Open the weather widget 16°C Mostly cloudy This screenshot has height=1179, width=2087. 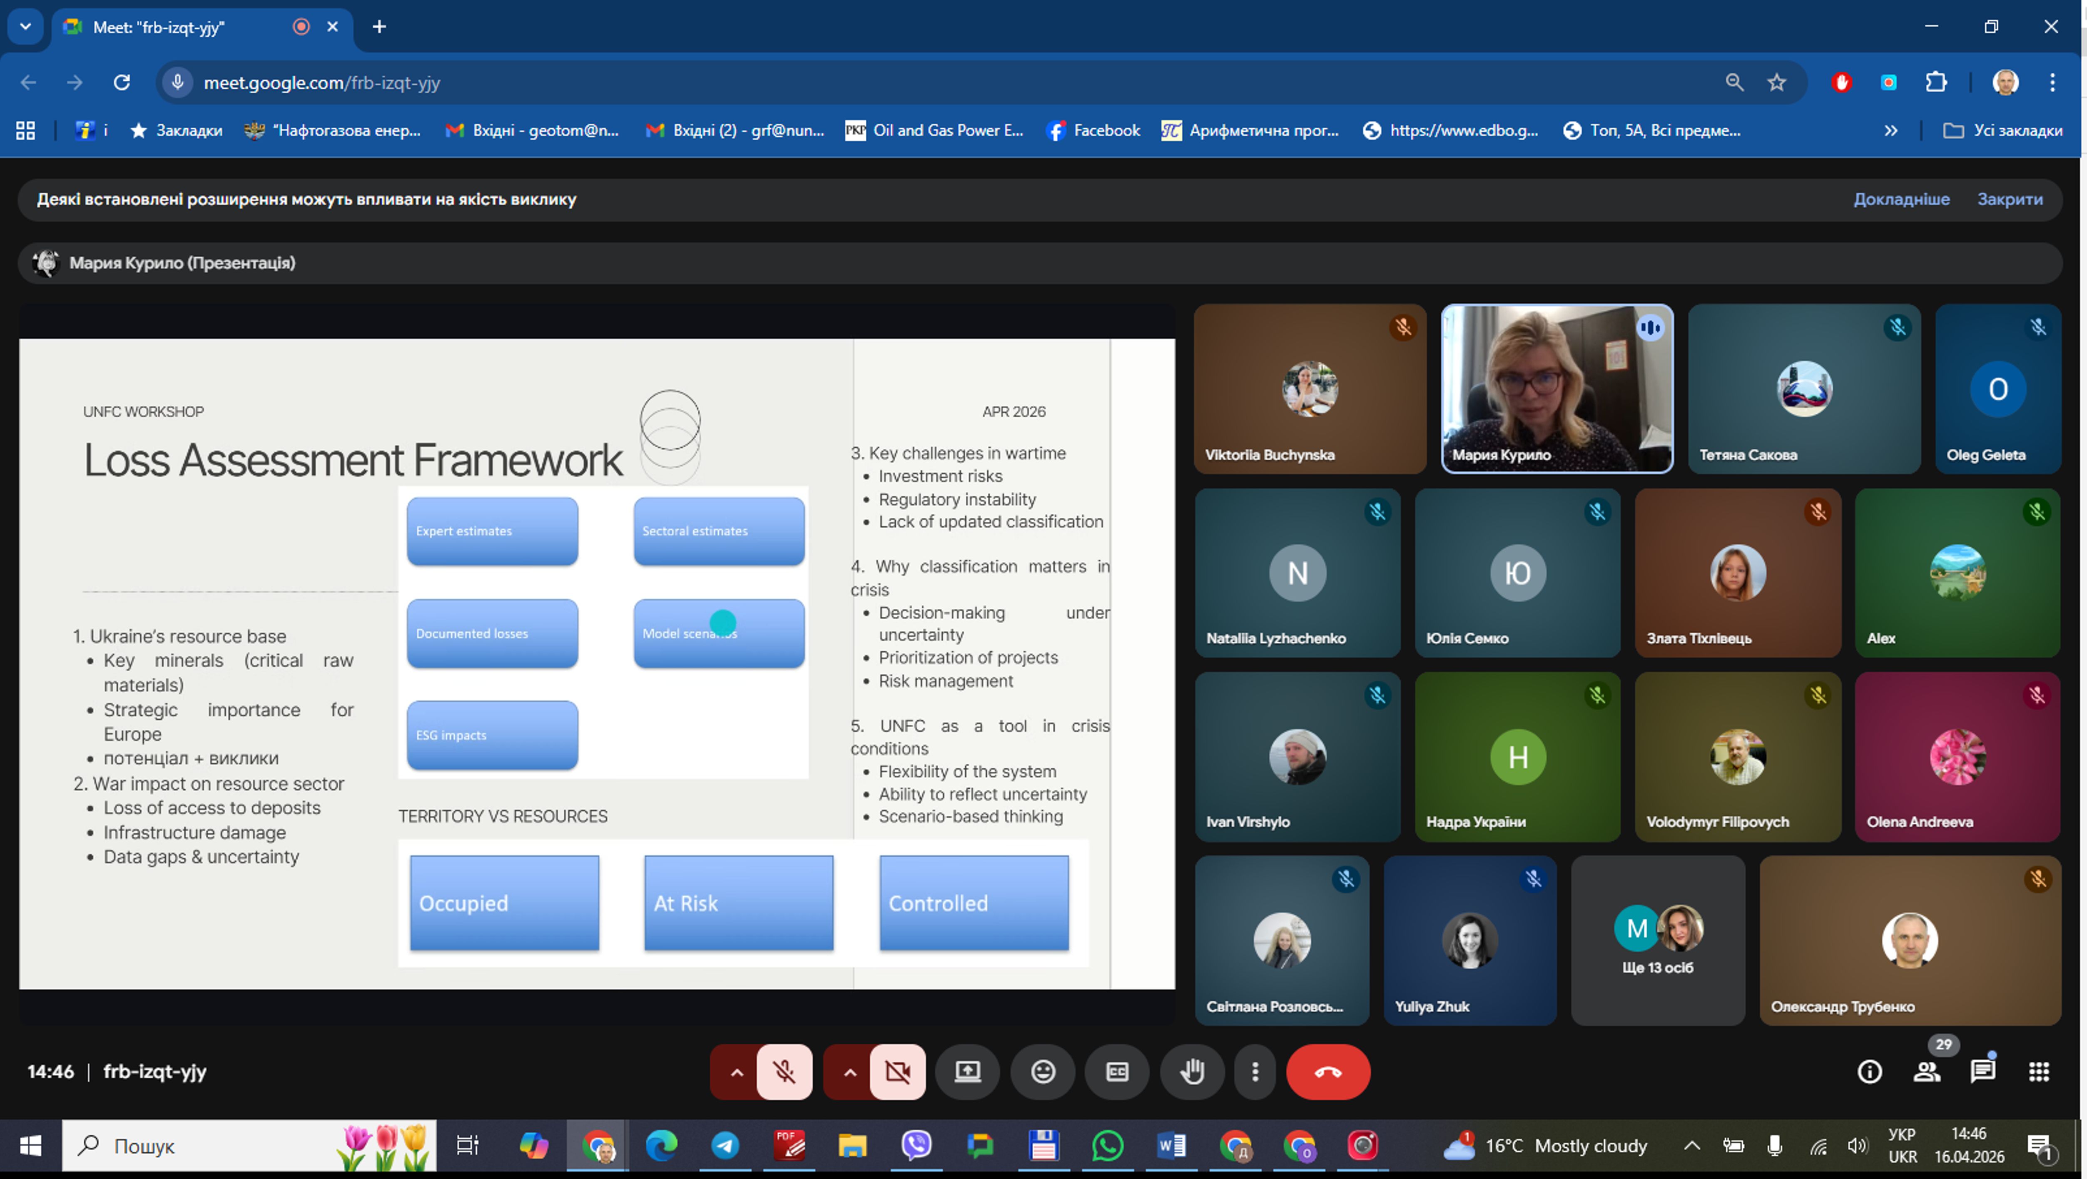coord(1546,1145)
